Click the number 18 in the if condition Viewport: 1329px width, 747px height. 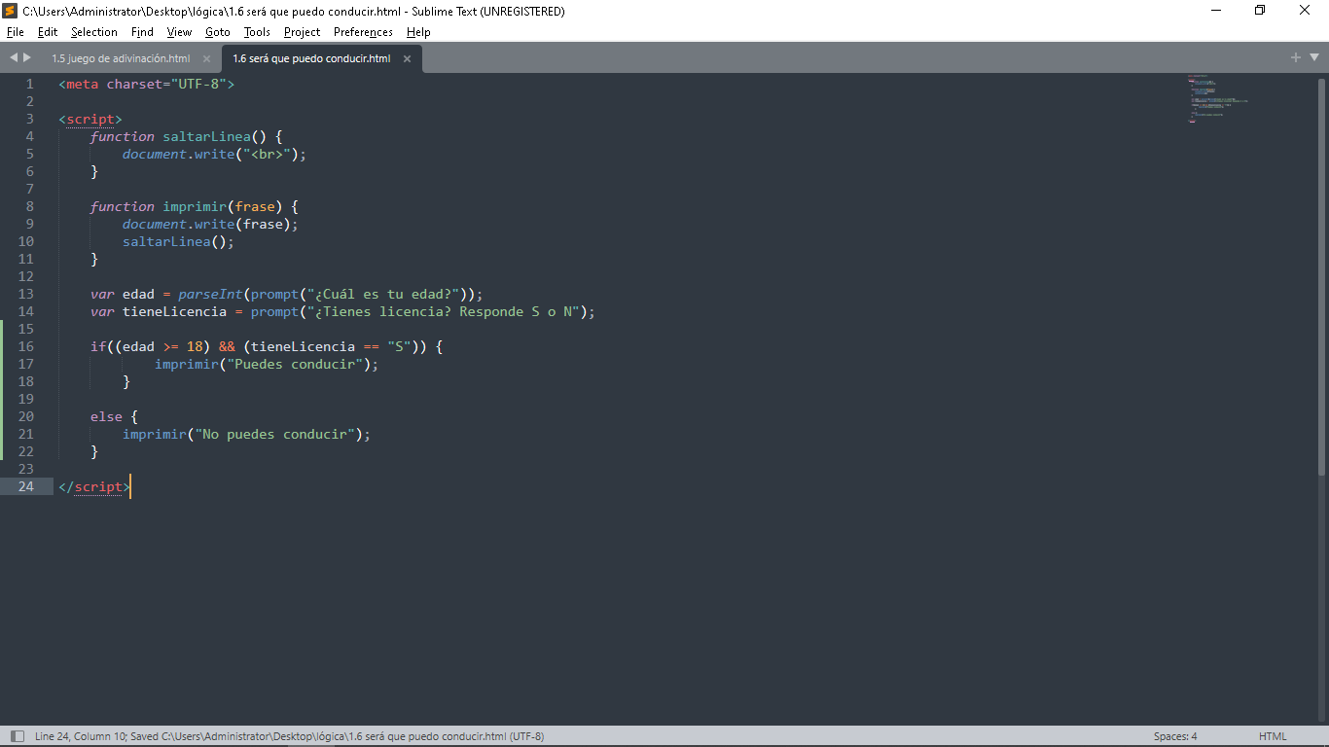[x=194, y=346]
